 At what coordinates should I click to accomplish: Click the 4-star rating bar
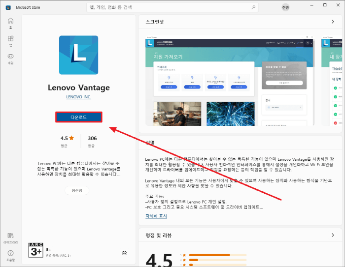point(218,260)
